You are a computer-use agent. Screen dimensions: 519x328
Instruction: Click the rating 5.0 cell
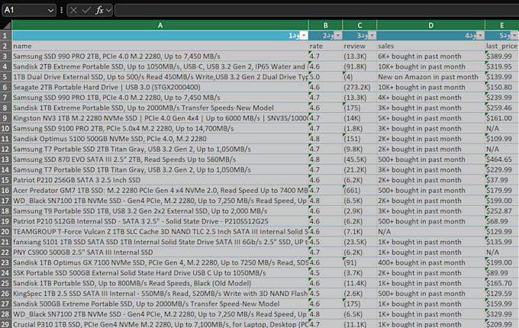(x=325, y=77)
